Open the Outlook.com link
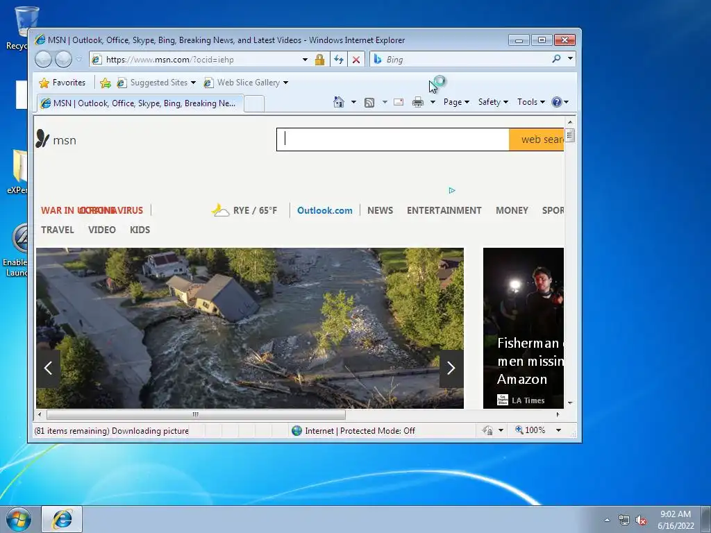The width and height of the screenshot is (711, 533). tap(325, 210)
